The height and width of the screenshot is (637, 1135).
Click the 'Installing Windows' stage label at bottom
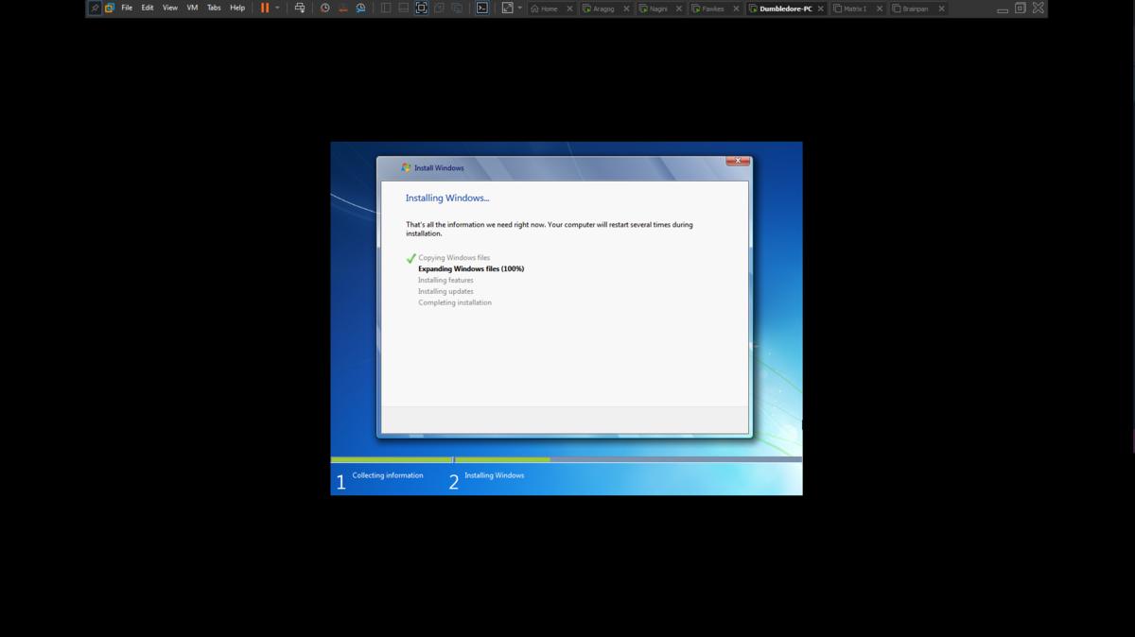tap(494, 475)
